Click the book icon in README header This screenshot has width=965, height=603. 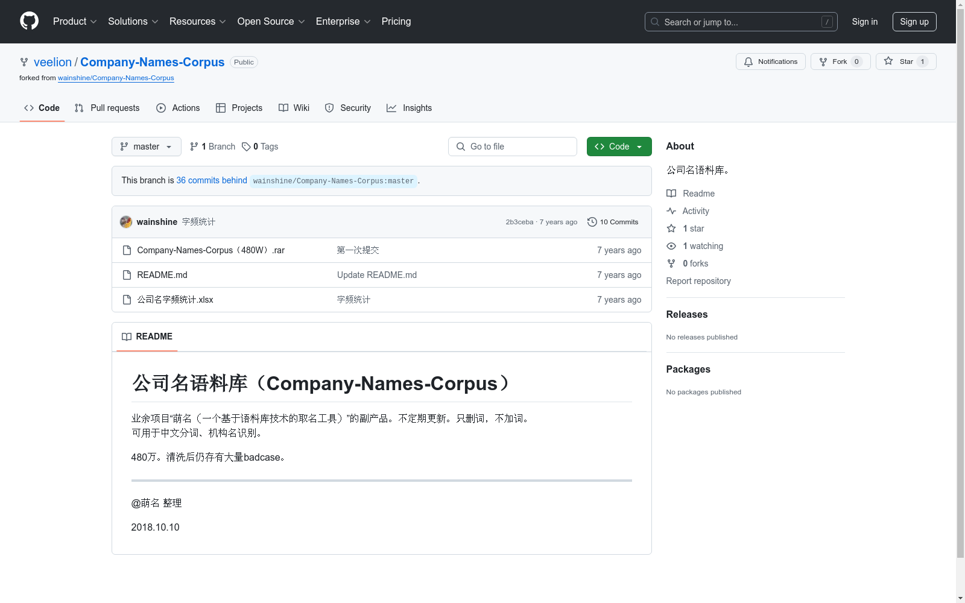127,336
